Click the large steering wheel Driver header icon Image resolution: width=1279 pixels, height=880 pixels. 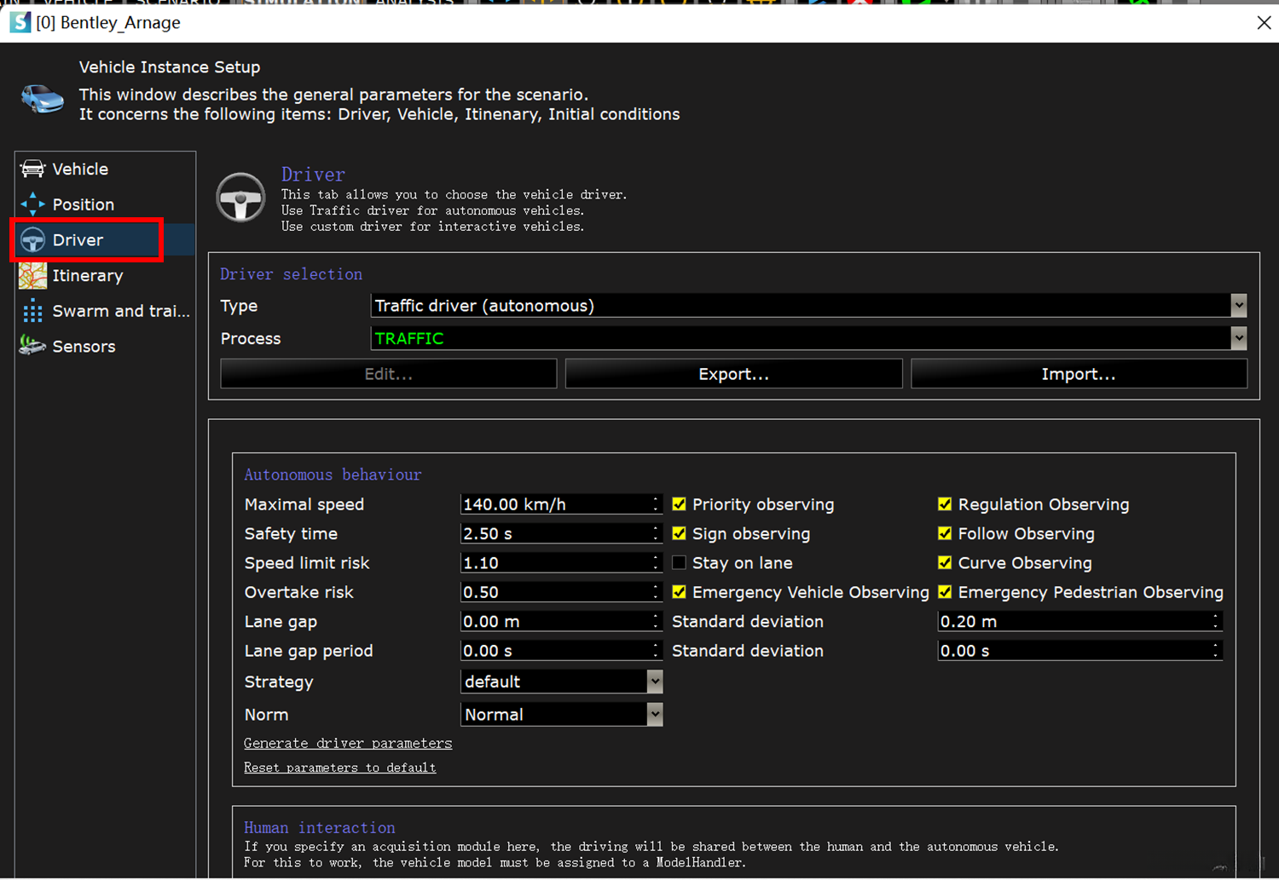coord(240,198)
